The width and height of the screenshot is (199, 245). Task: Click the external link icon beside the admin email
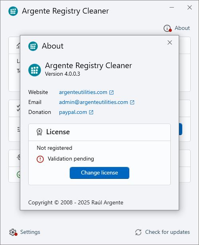[132, 102]
